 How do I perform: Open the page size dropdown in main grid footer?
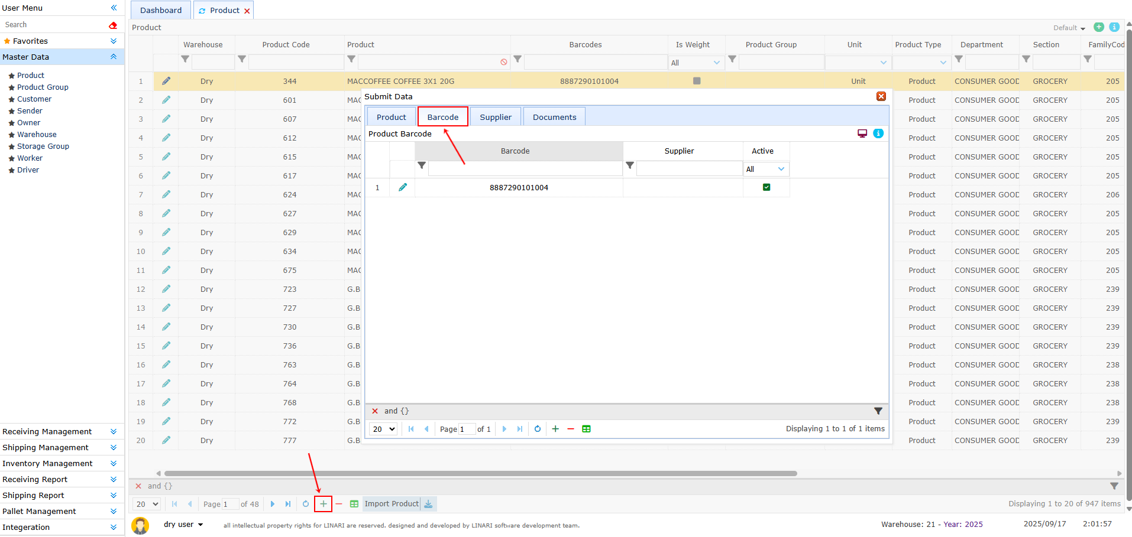(147, 504)
